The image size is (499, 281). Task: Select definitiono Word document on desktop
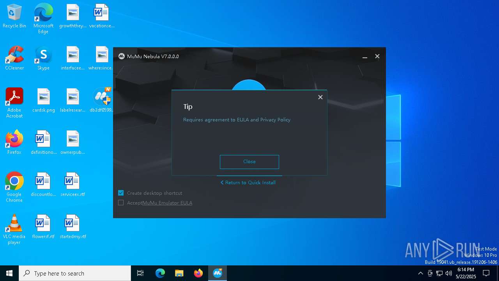[x=43, y=143]
